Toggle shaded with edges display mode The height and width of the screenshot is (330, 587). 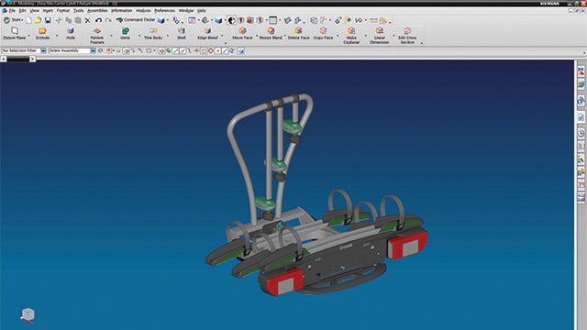(x=218, y=20)
